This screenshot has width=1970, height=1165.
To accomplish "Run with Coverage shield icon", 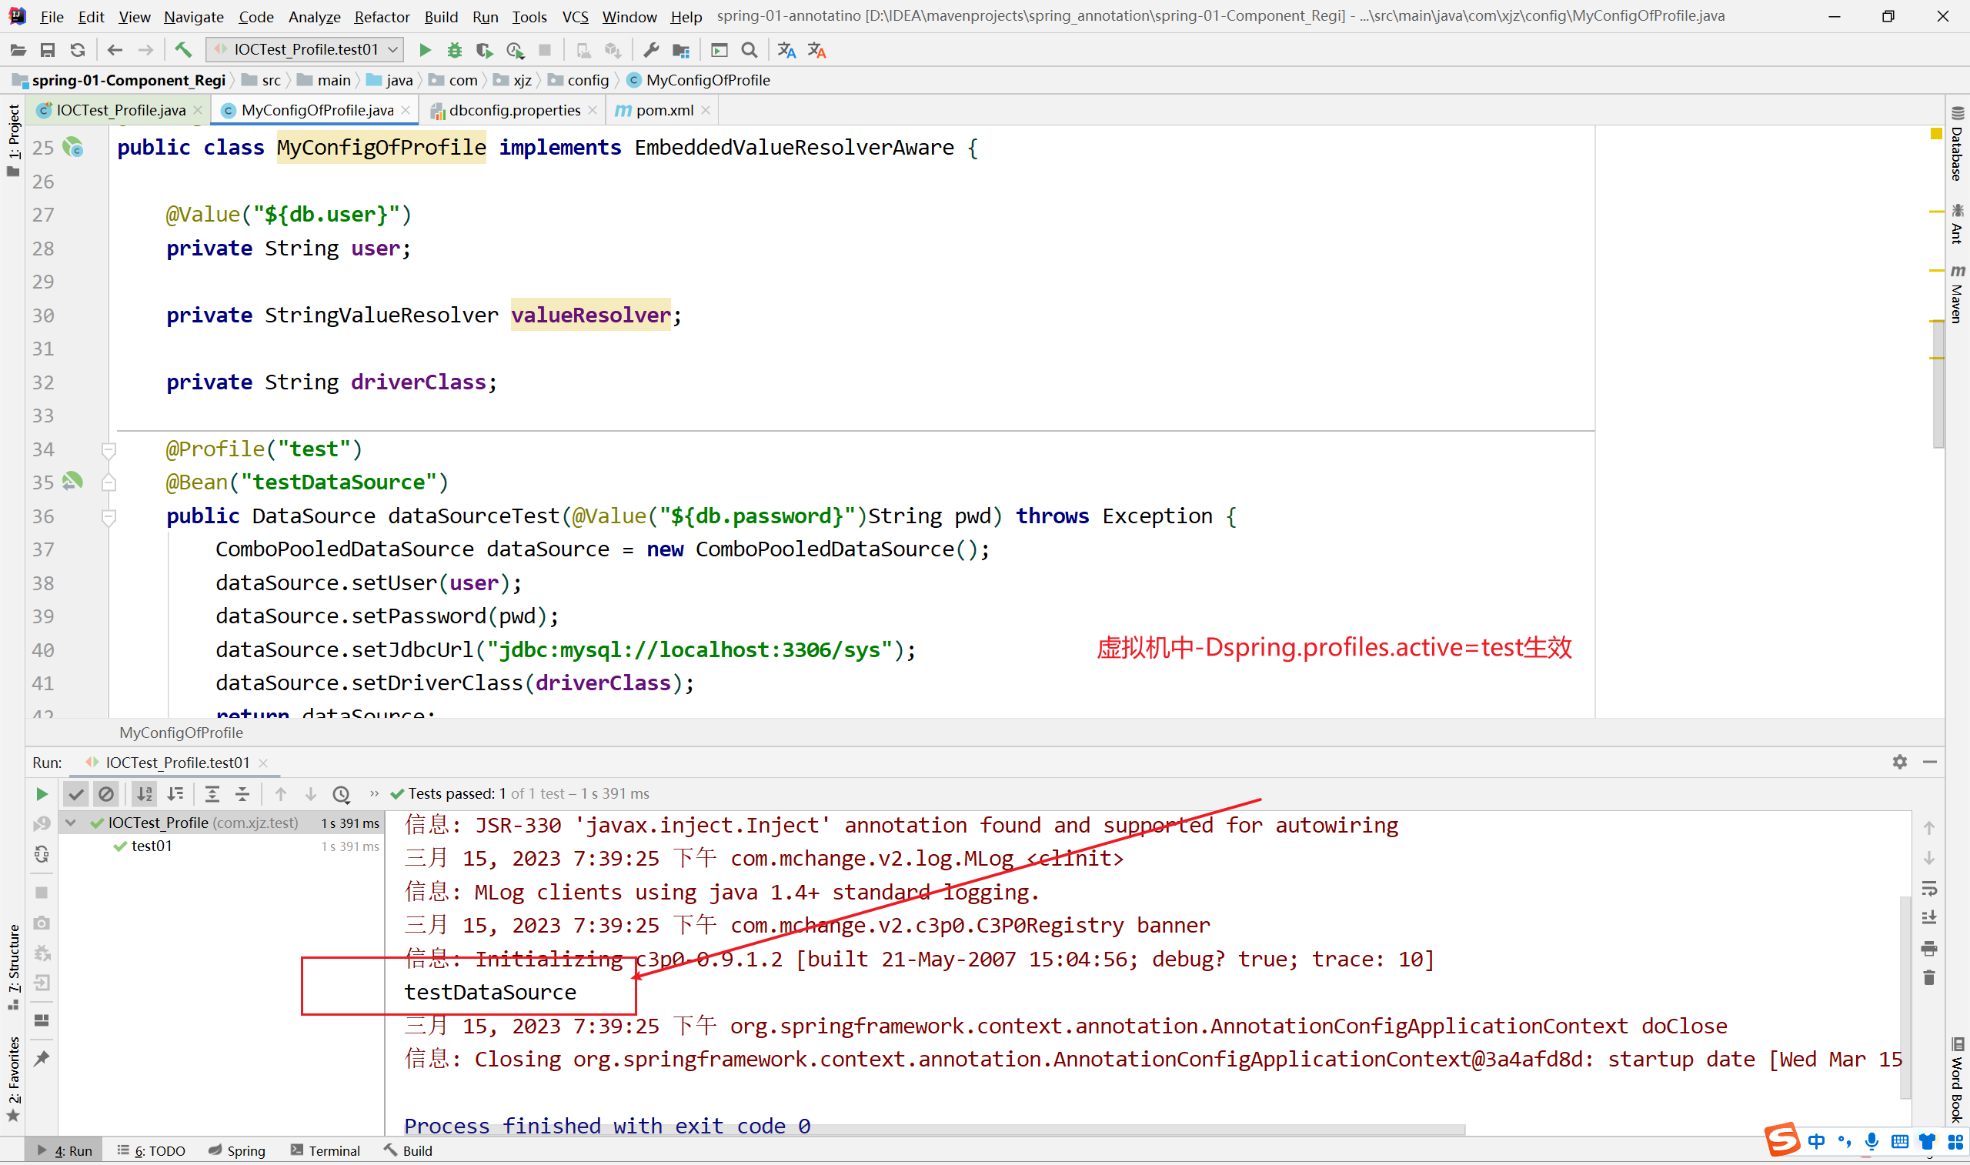I will tap(484, 50).
